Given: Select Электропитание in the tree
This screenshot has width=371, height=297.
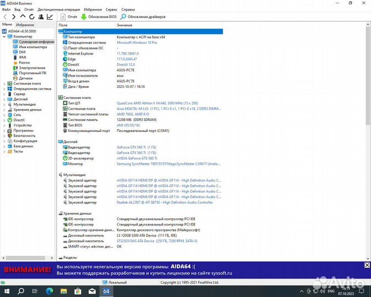Looking at the screenshot, I should (x=29, y=68).
